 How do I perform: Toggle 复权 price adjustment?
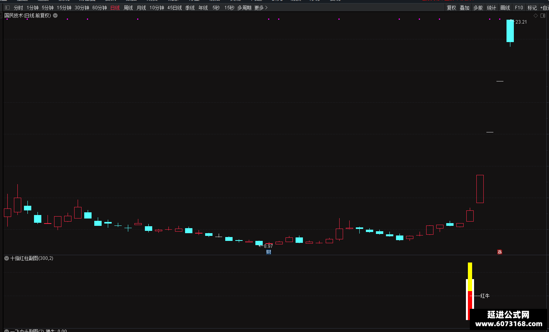coord(451,8)
